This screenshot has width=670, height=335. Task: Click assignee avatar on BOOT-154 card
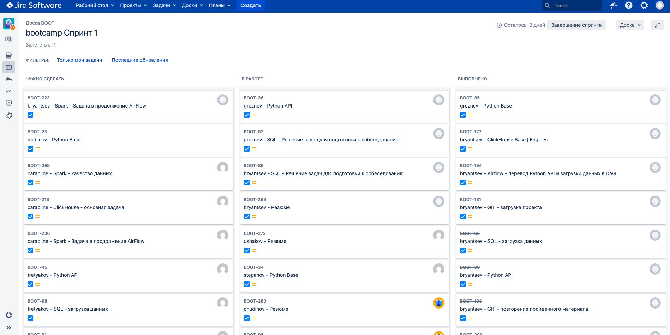coord(655,167)
